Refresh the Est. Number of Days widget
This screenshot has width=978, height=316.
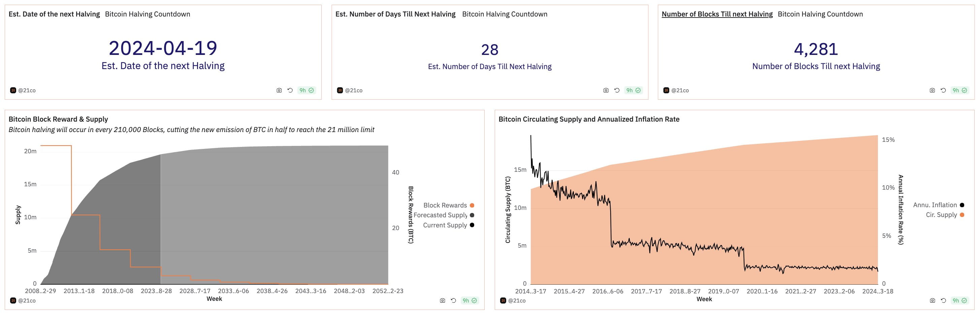pos(617,90)
